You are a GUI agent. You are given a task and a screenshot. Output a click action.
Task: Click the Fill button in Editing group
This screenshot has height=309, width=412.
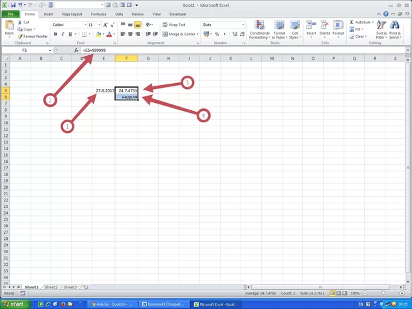click(357, 29)
